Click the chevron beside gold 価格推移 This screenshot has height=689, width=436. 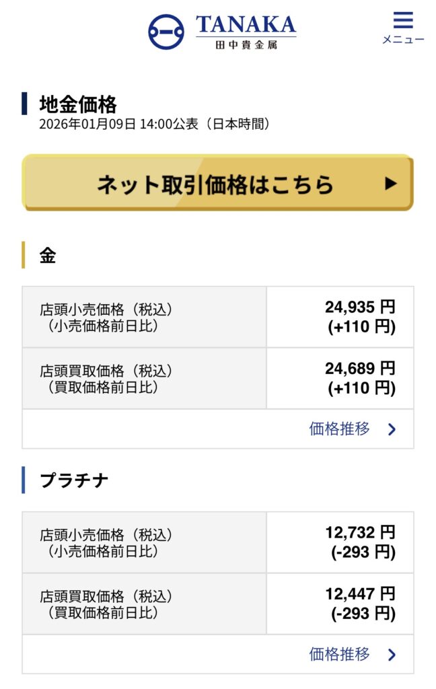coord(392,430)
